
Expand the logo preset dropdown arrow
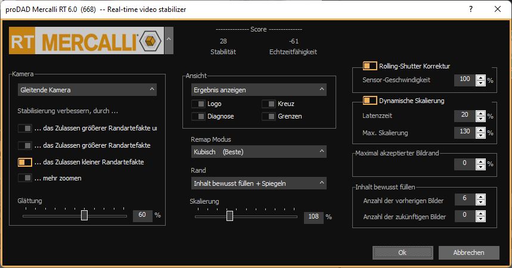[169, 40]
